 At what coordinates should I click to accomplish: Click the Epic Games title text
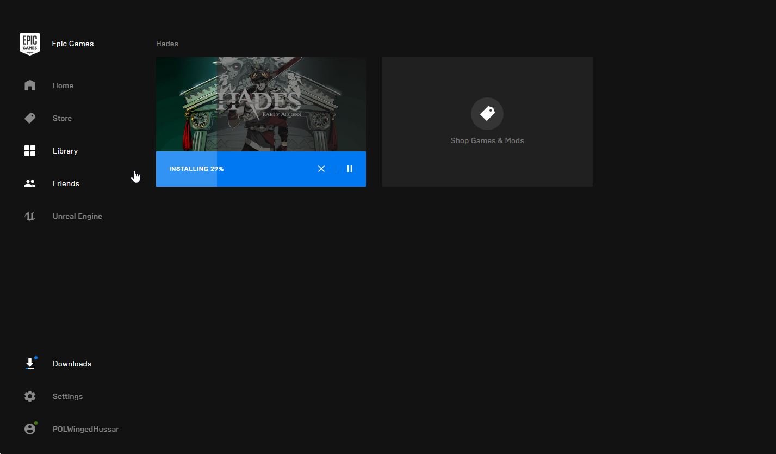tap(72, 44)
